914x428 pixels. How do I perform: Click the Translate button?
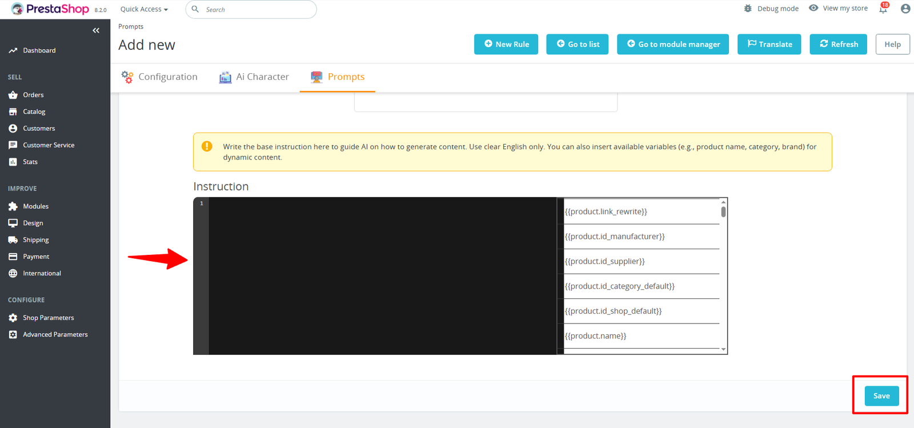tap(769, 44)
